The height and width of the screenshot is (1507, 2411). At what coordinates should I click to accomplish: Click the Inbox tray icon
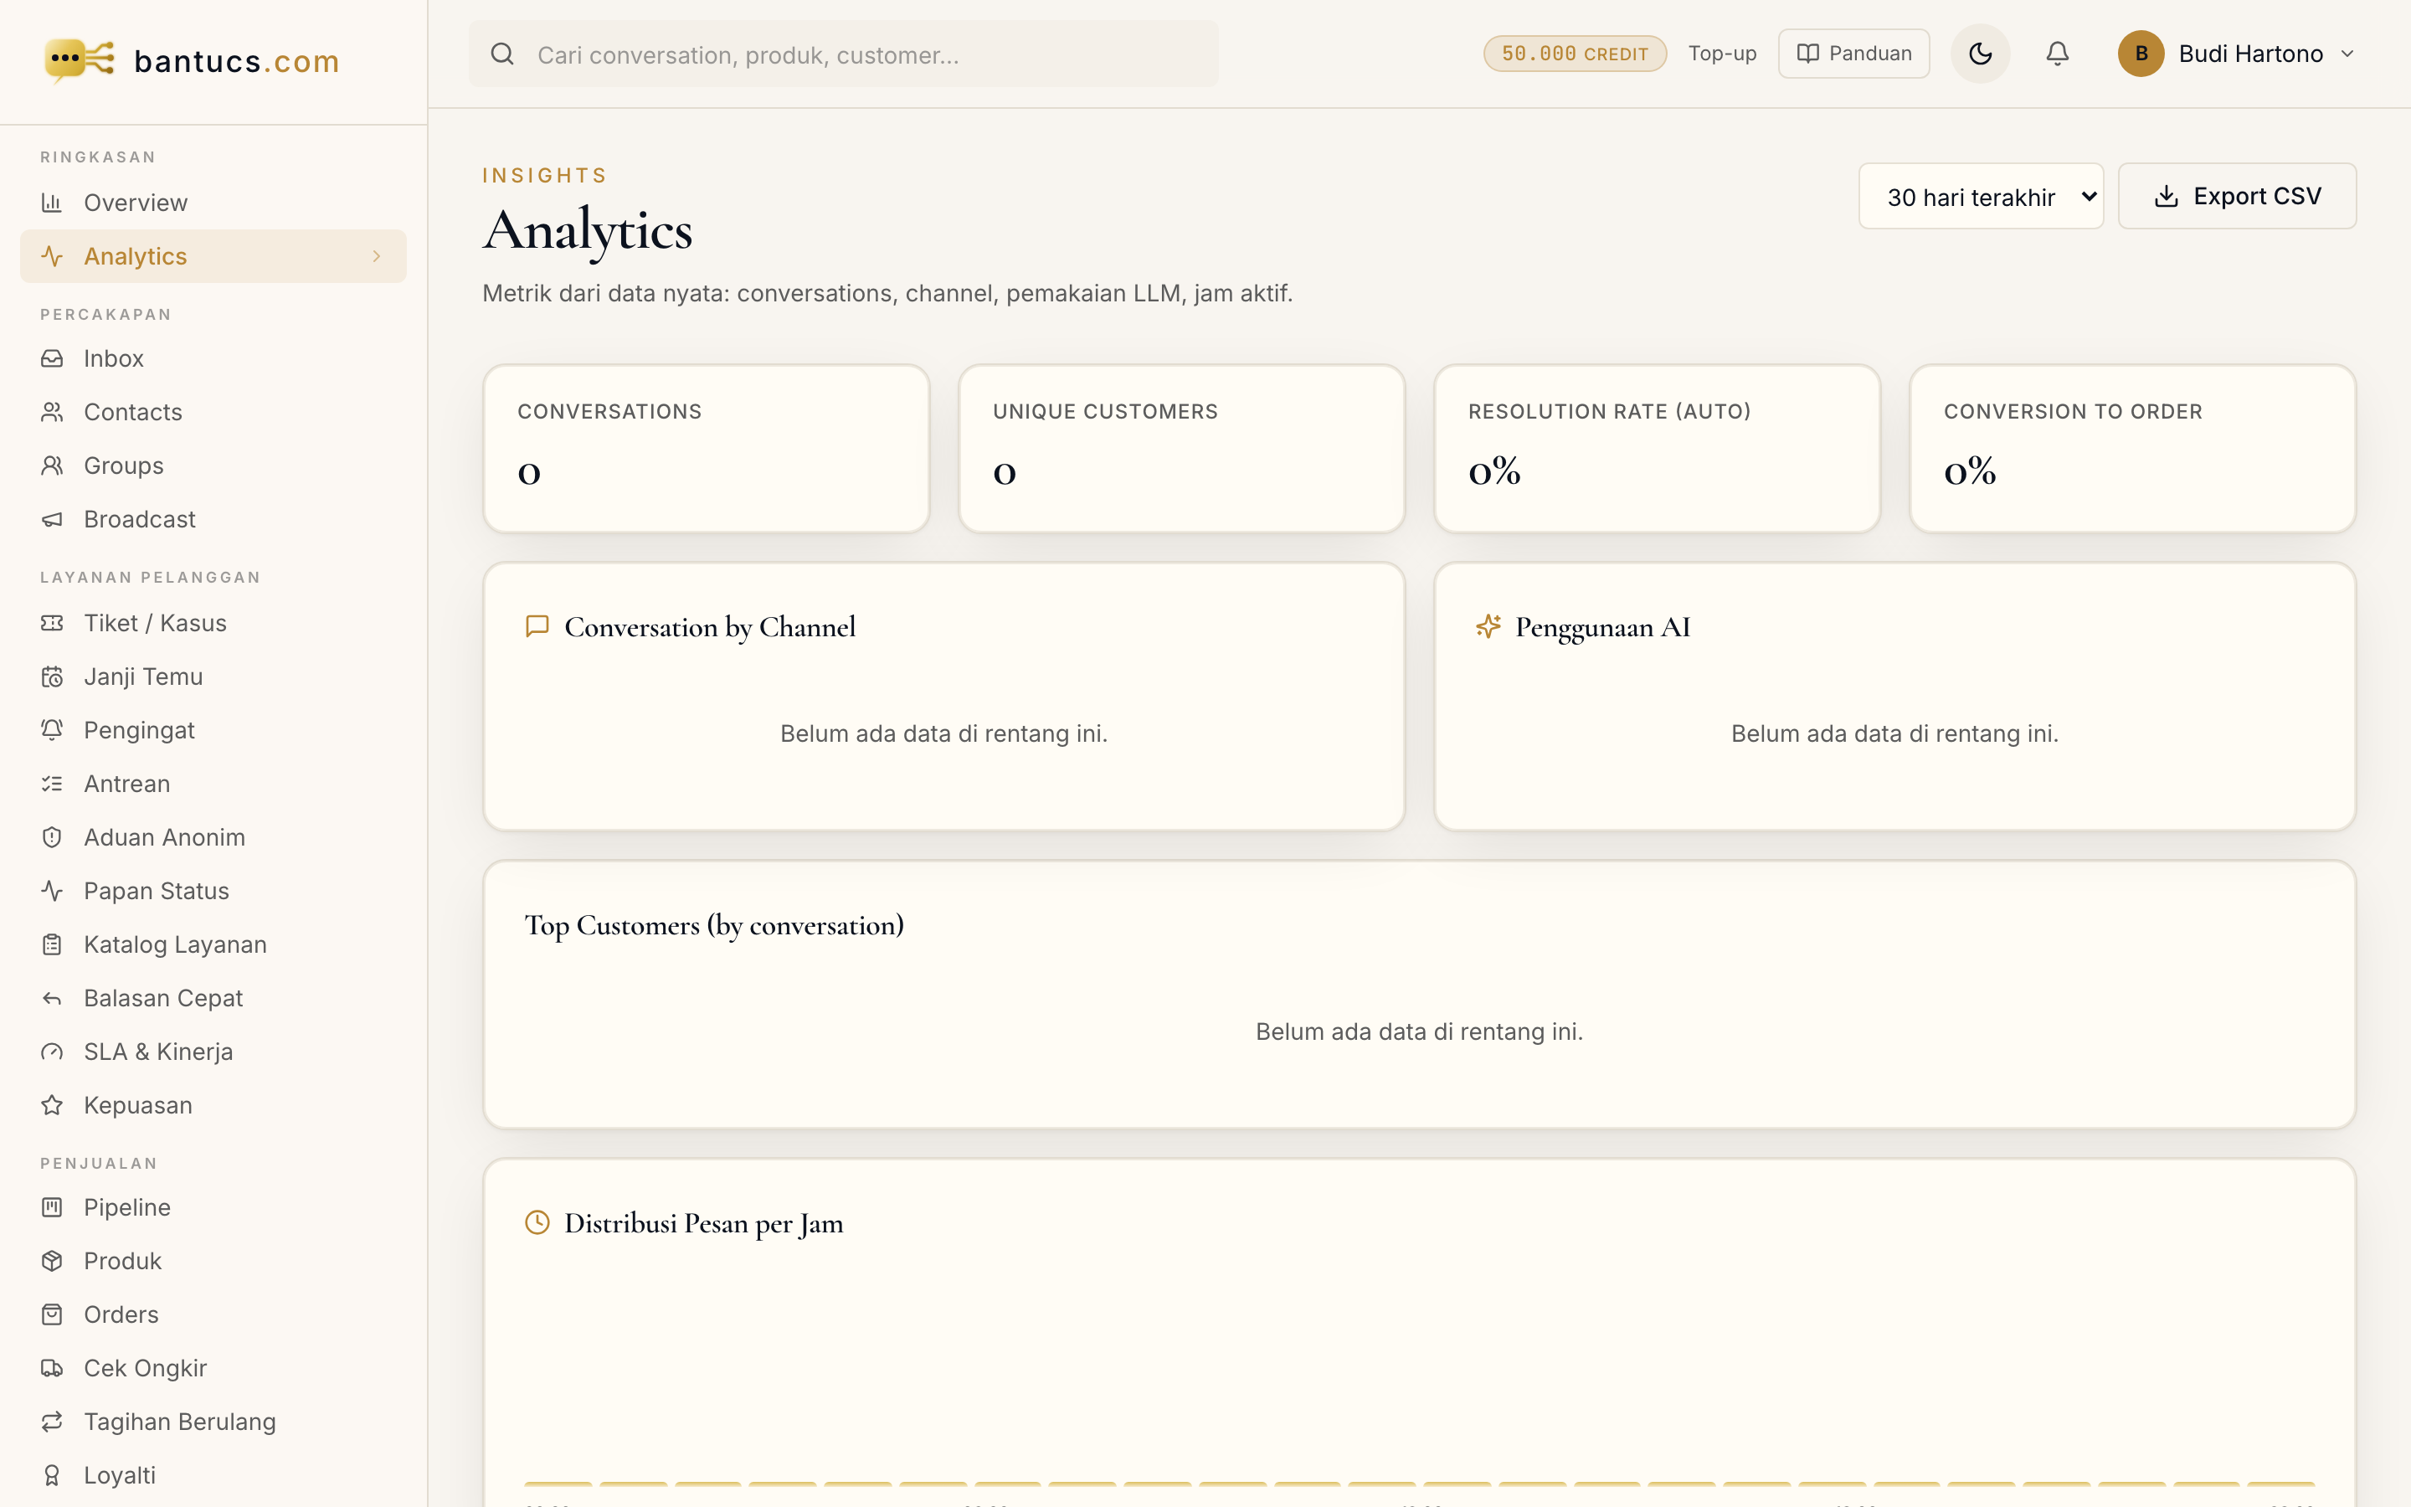[52, 357]
